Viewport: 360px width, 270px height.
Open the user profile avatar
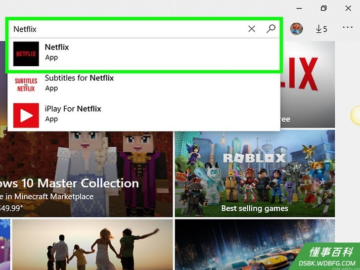tap(296, 29)
